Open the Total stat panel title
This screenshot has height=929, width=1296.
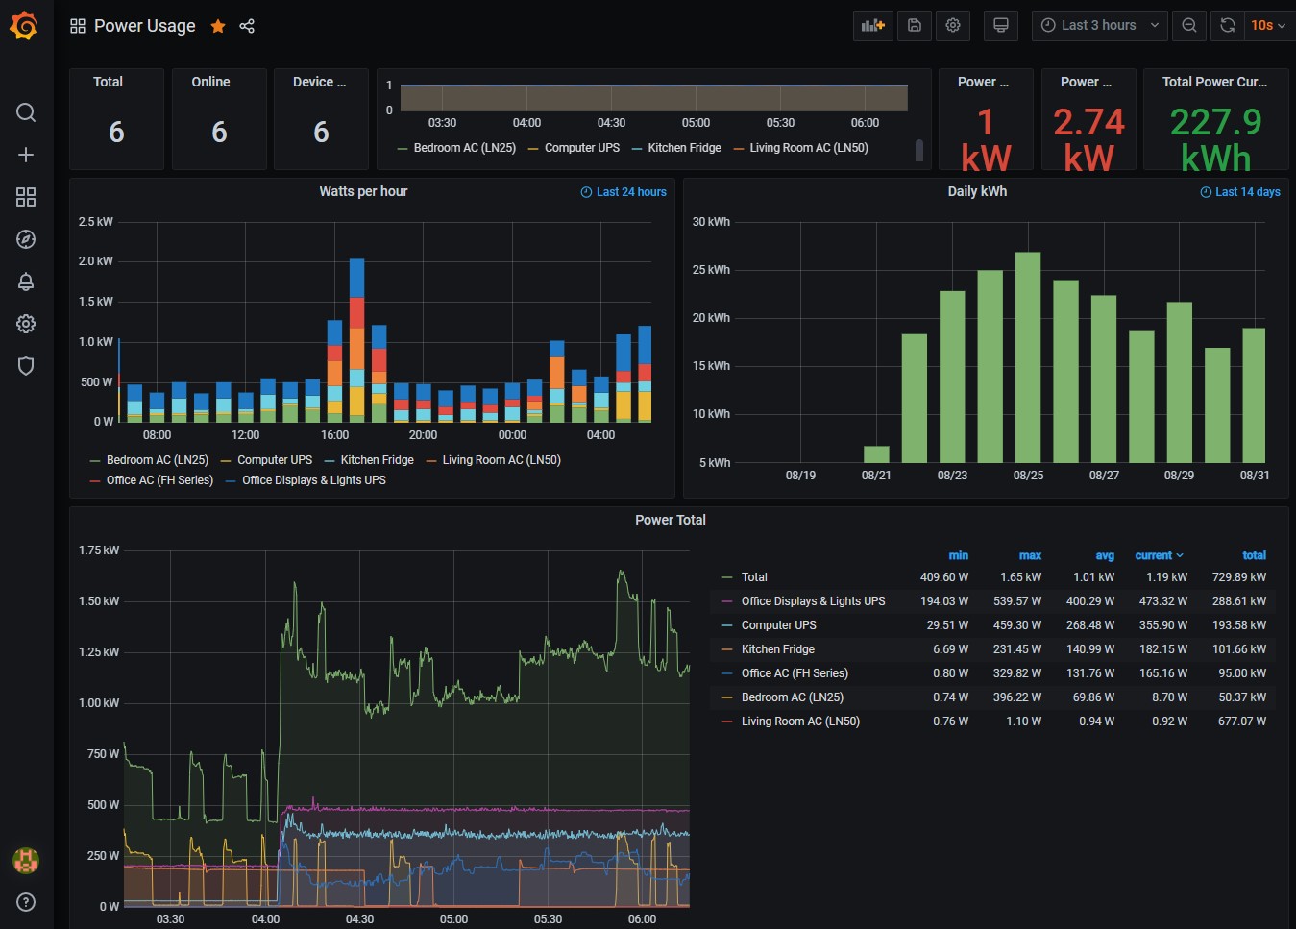pyautogui.click(x=108, y=82)
